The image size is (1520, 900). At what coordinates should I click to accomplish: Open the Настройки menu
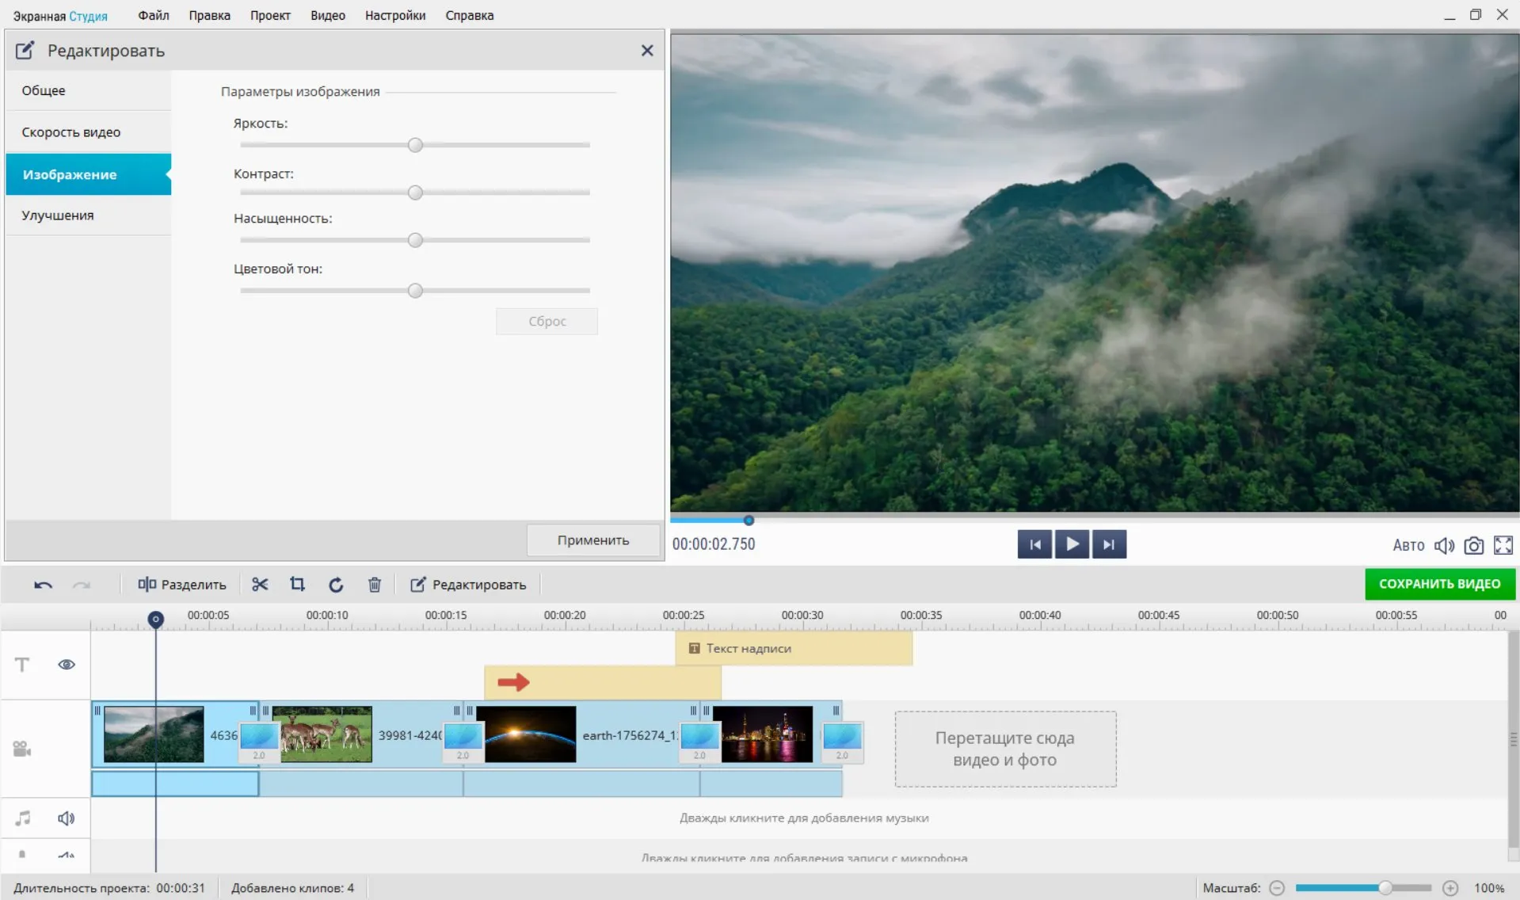tap(394, 15)
